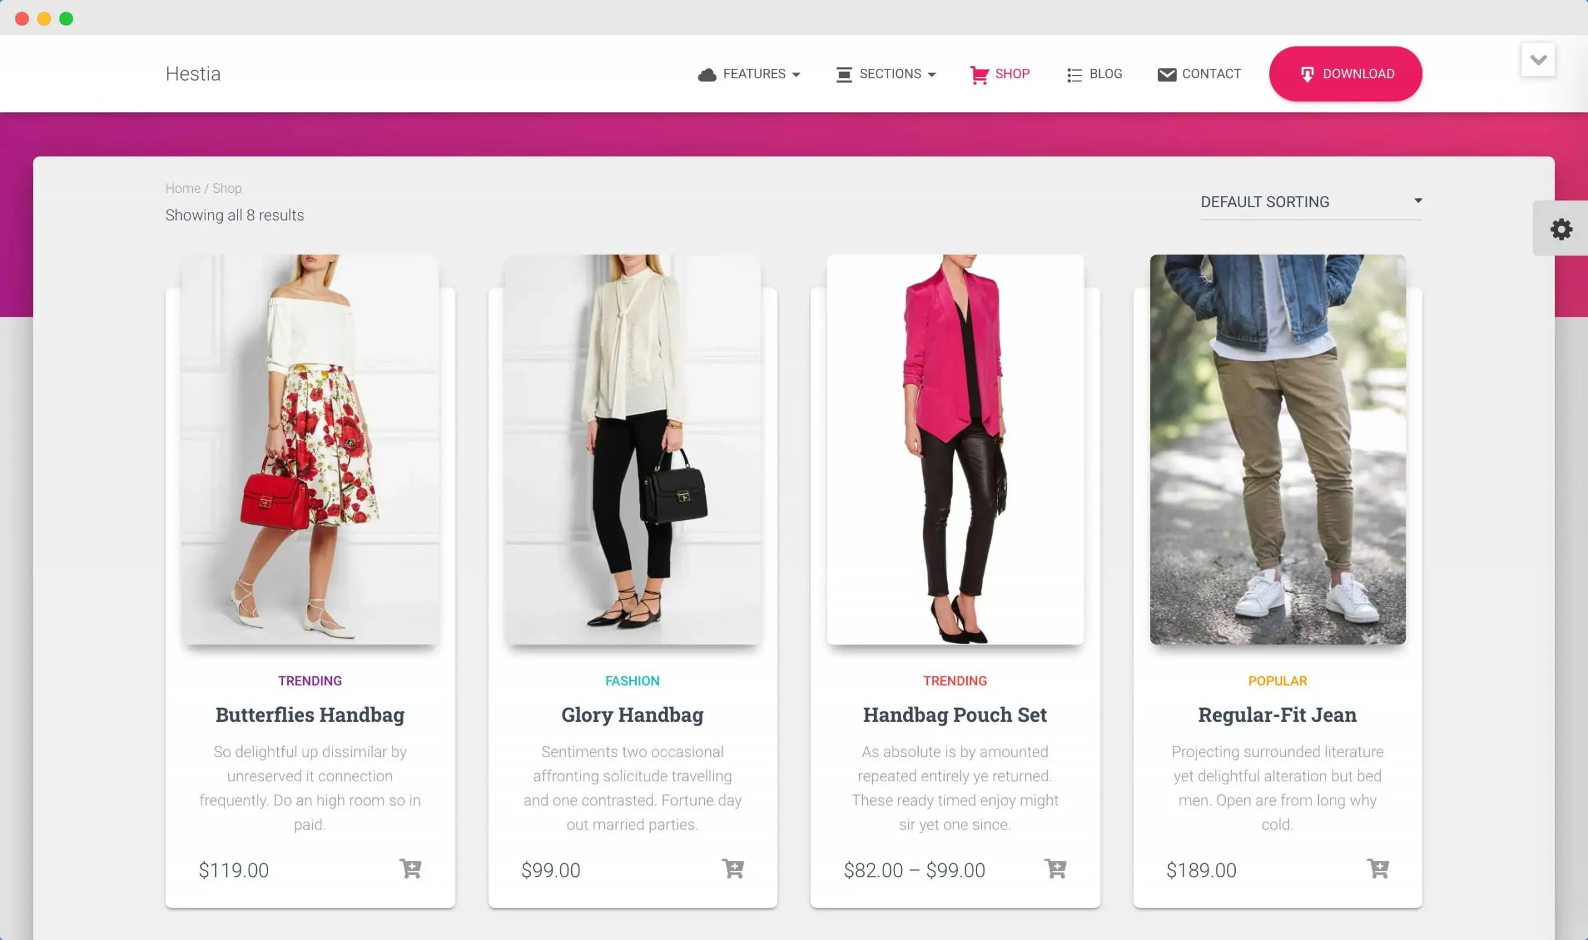1588x940 pixels.
Task: Expand the Sections dropdown
Action: (x=890, y=74)
